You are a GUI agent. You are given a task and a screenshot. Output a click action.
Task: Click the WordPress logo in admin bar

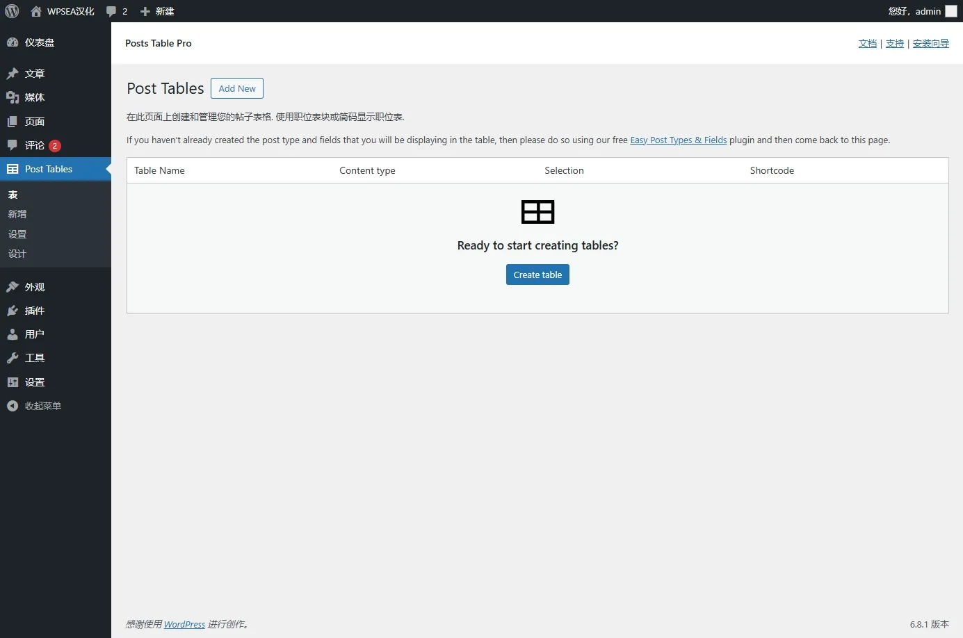(12, 11)
